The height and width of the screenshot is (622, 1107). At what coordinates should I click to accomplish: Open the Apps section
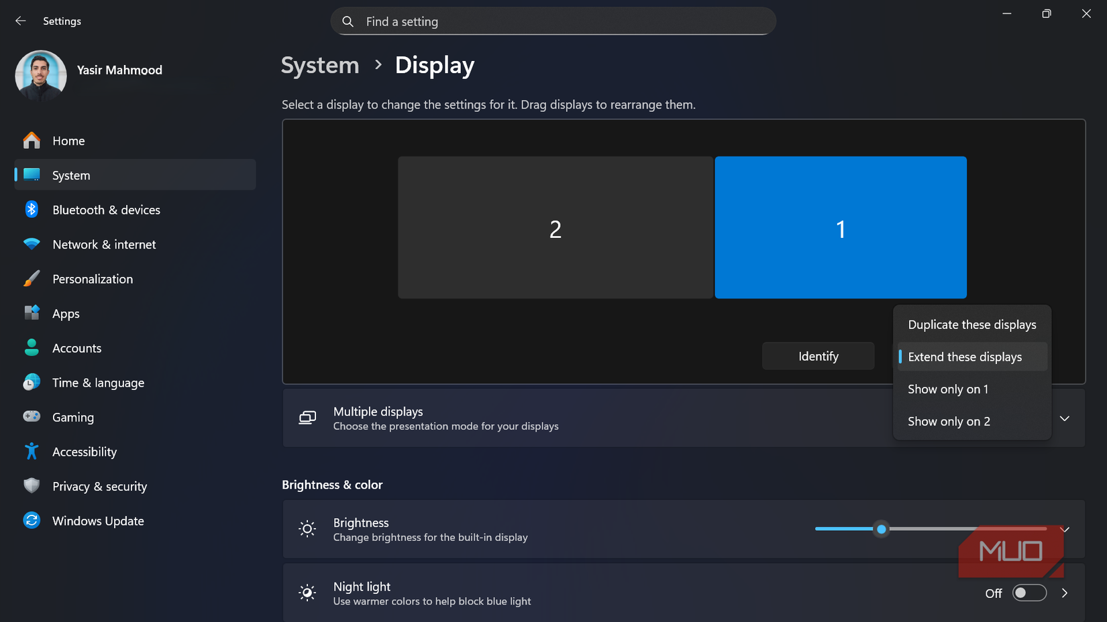[x=66, y=313]
